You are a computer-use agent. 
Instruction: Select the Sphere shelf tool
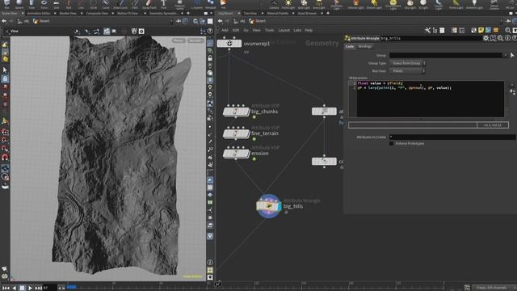19,4
